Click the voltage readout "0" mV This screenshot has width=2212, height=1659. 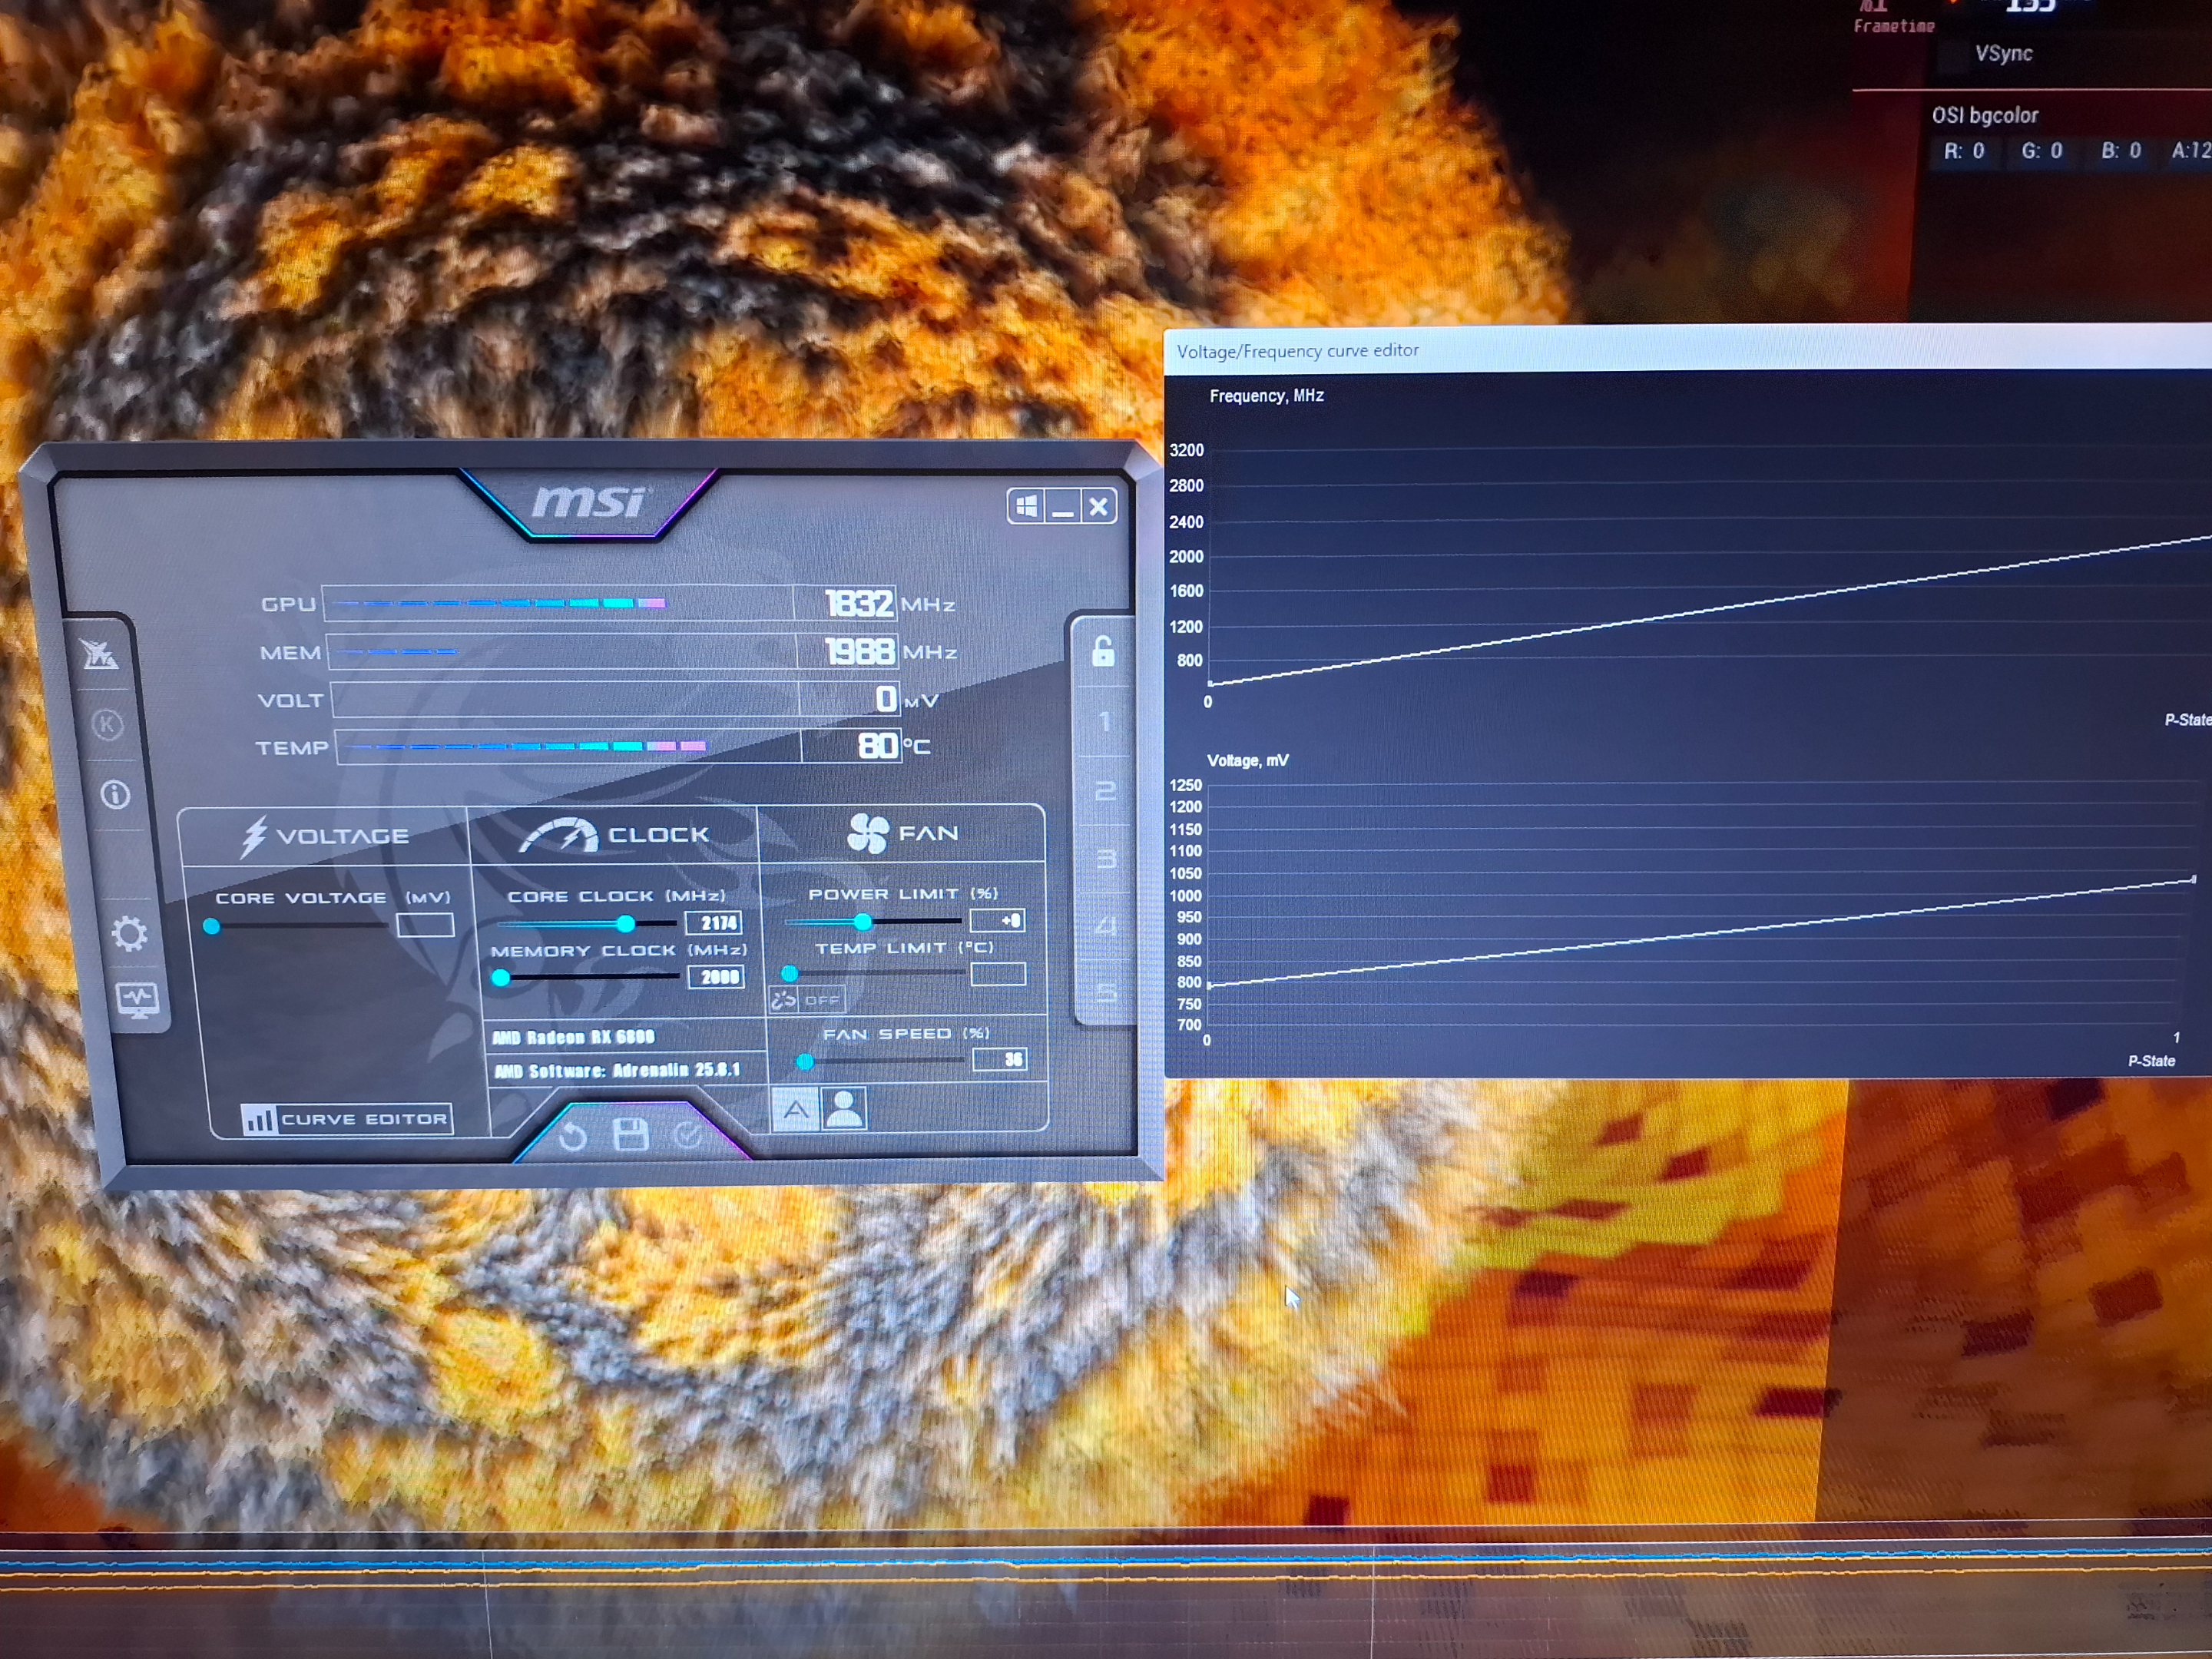(886, 698)
